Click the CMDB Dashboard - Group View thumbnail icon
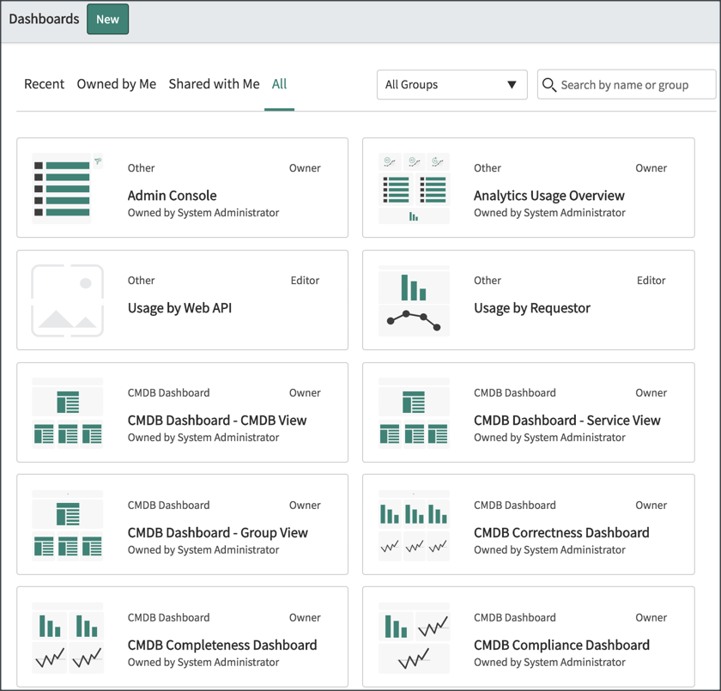The width and height of the screenshot is (721, 691). [x=67, y=524]
